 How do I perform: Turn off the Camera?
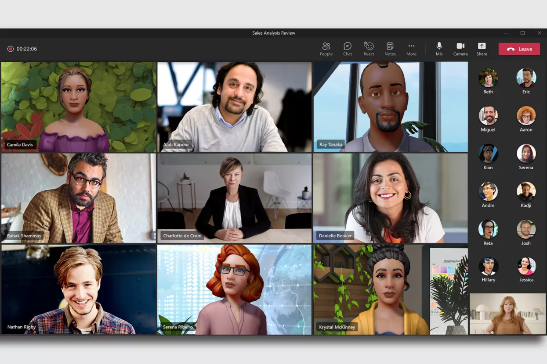pos(460,49)
